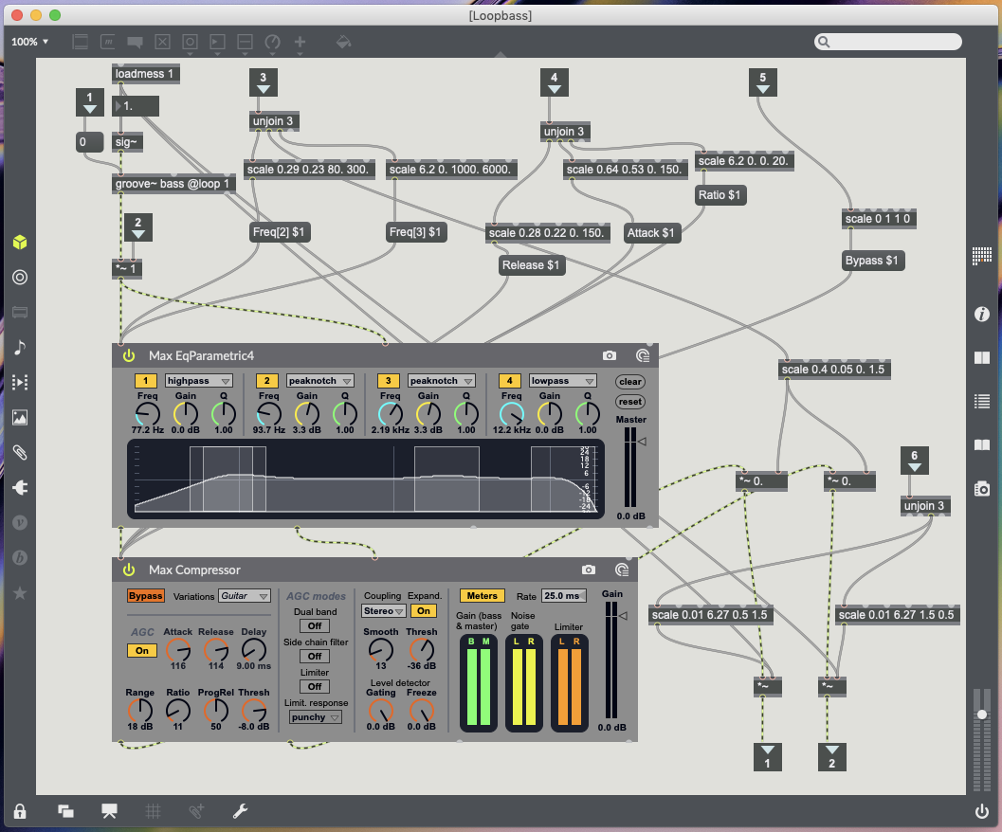Open the audio plug-ins sidebar icon

coord(20,487)
